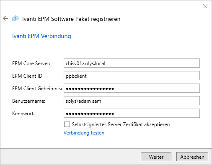
Task: Close the registration dialog with X
Action: 205,6
